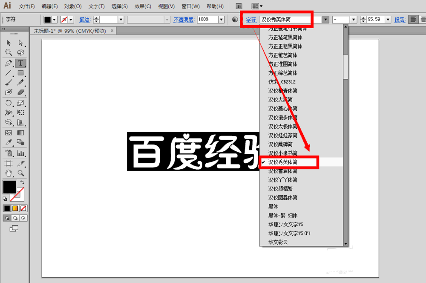This screenshot has height=283, width=426.
Task: Select the Pen tool
Action: (x=9, y=63)
